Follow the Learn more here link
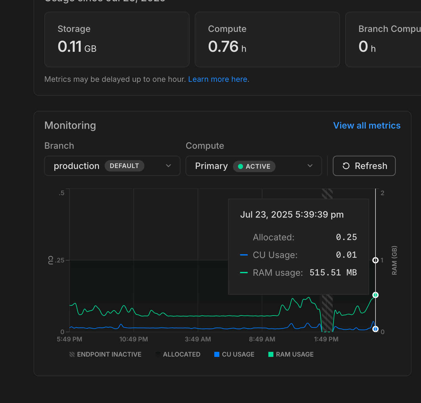 click(218, 79)
